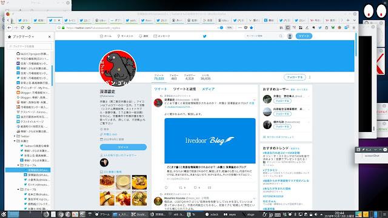Focus Twitter keyword search box
This screenshot has height=218, width=388.
[264, 36]
